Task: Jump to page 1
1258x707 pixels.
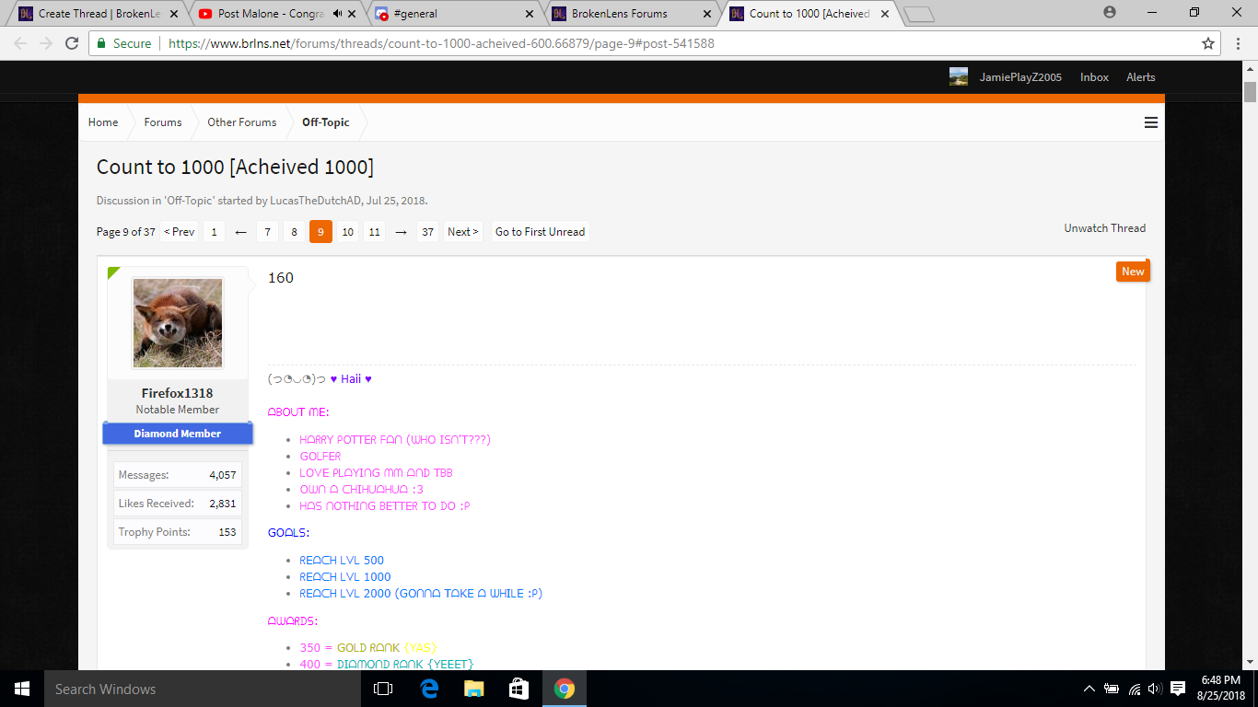Action: (x=214, y=232)
